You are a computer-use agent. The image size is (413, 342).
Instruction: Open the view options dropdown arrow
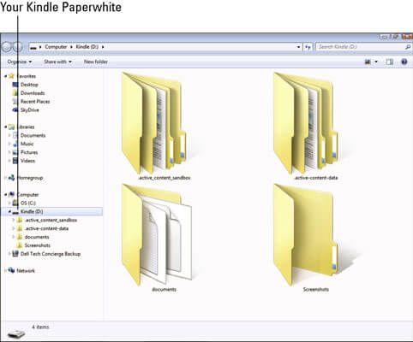pos(376,62)
